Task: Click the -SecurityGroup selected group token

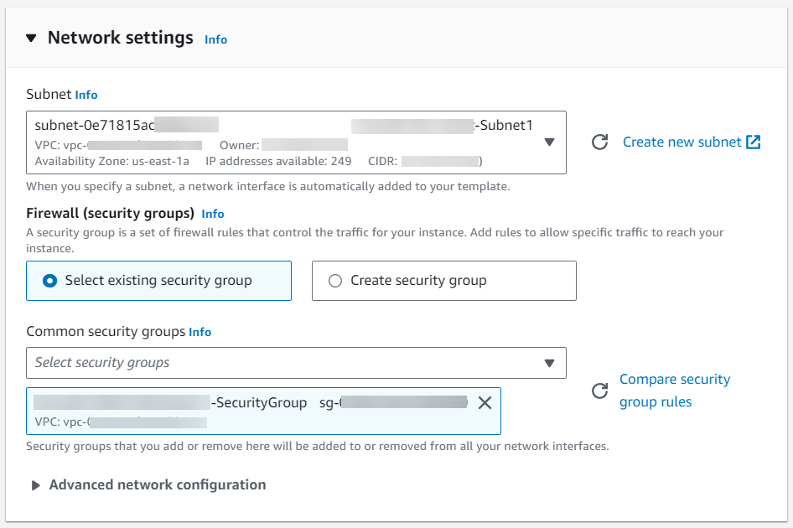Action: [263, 412]
